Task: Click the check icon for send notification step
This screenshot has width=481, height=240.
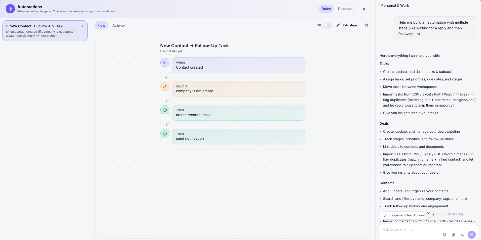Action: pyautogui.click(x=165, y=134)
